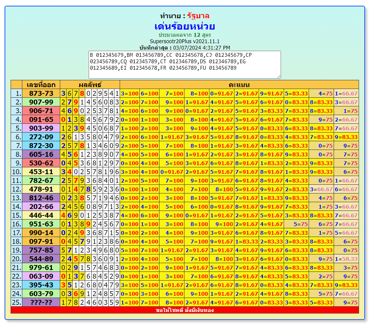370x326 pixels.
Task: Click the เลขที่ออก column header
Action: coord(41,84)
